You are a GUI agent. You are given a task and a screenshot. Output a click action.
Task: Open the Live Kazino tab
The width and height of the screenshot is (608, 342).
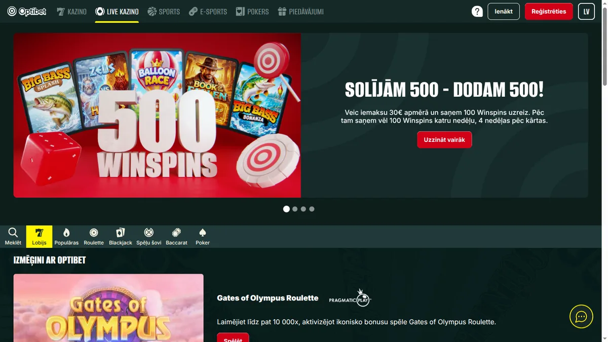[117, 11]
